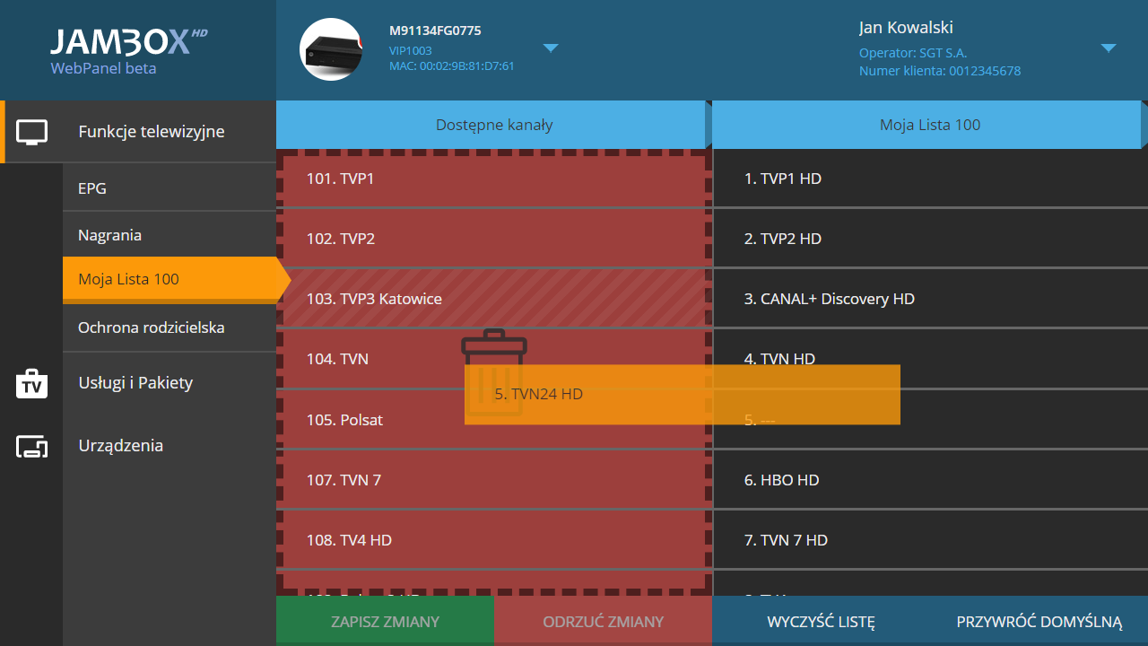The height and width of the screenshot is (646, 1148).
Task: Open the Jan Kowalski account dropdown arrow
Action: 1109,48
